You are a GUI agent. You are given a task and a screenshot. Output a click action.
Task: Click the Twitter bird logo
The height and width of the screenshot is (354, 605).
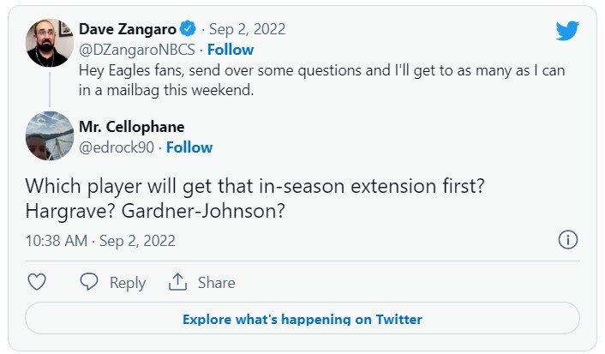[567, 31]
